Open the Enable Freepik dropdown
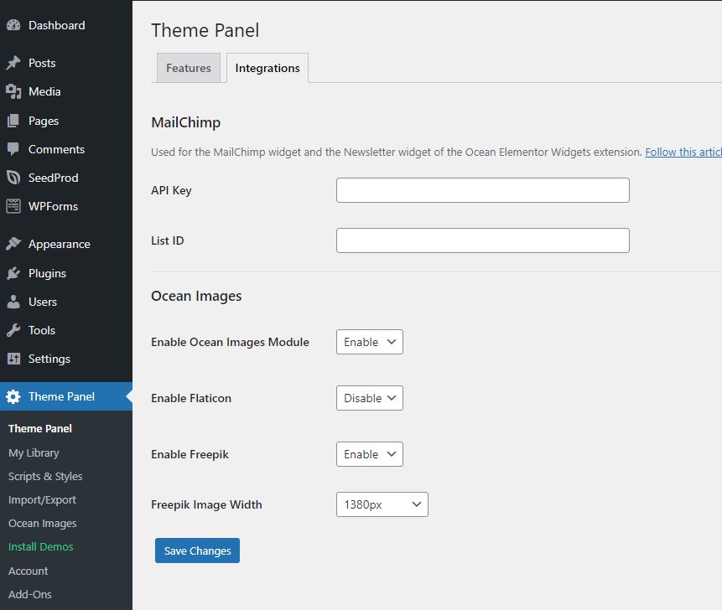722x610 pixels. (370, 454)
